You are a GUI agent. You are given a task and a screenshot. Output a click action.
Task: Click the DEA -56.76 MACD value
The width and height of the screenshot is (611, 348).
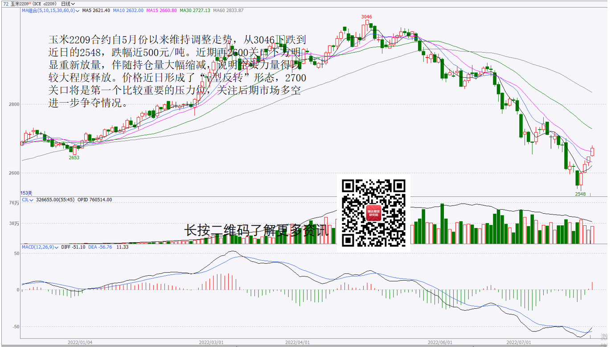tap(100, 247)
